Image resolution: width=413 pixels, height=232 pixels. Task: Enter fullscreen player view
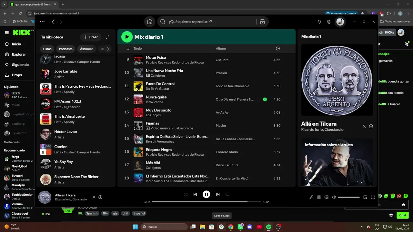(373, 197)
